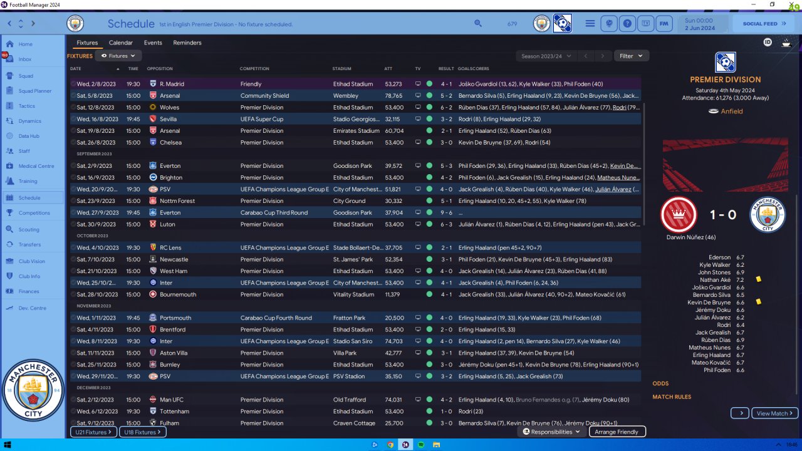Open File Explorer from the taskbar
Image resolution: width=802 pixels, height=451 pixels.
pyautogui.click(x=436, y=445)
